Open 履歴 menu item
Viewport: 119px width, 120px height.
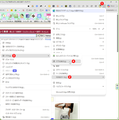[x=78, y=38]
